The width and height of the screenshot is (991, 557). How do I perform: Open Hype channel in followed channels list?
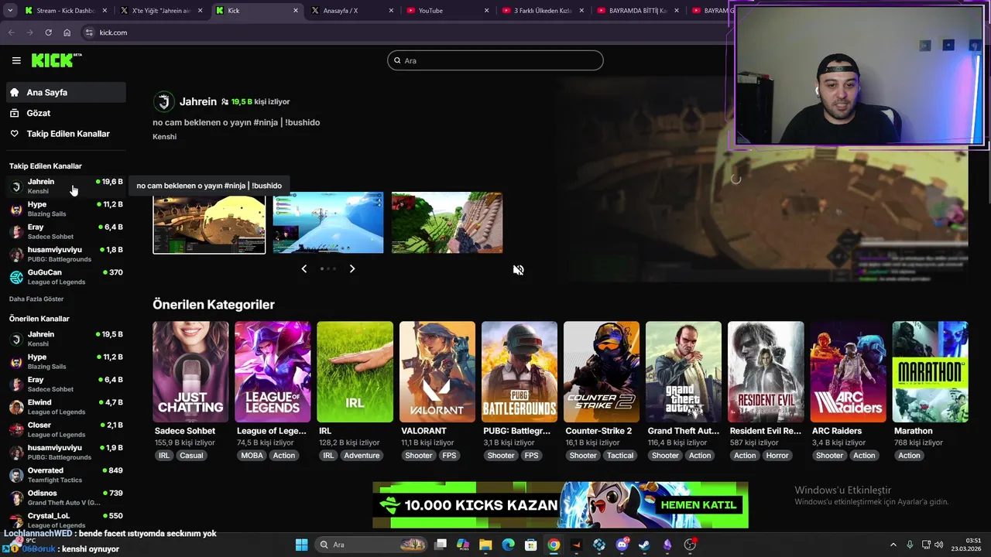[66, 209]
